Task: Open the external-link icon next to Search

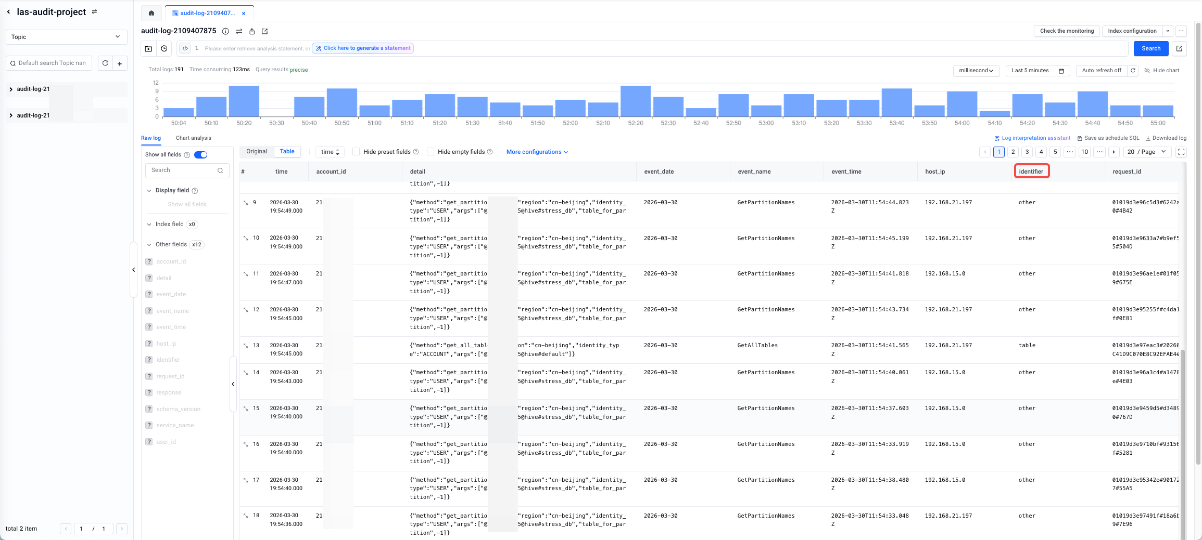Action: (1179, 48)
